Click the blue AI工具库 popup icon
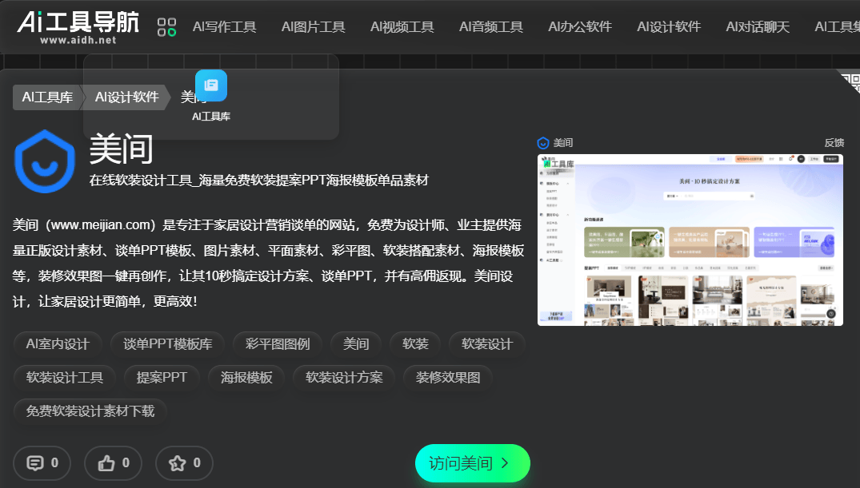 [211, 86]
